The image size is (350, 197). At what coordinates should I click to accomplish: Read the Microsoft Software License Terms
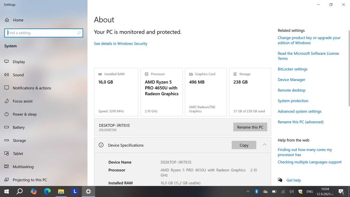[x=308, y=56]
